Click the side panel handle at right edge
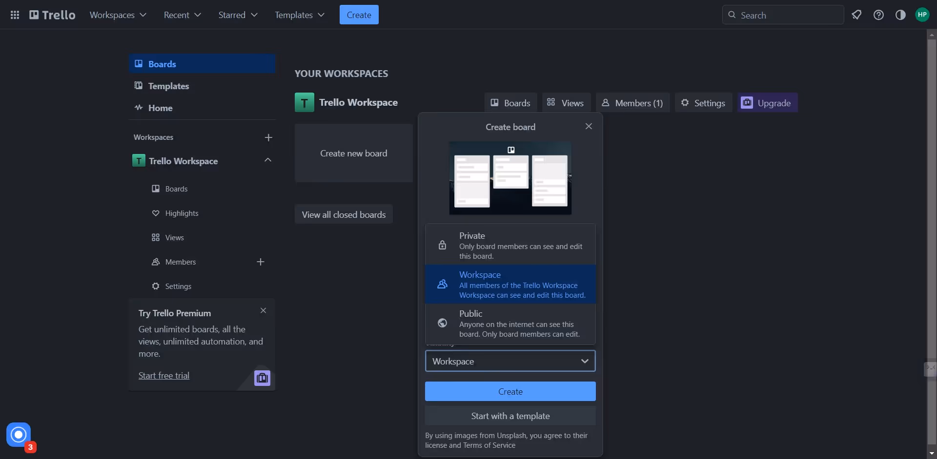The width and height of the screenshot is (937, 459). (x=930, y=369)
